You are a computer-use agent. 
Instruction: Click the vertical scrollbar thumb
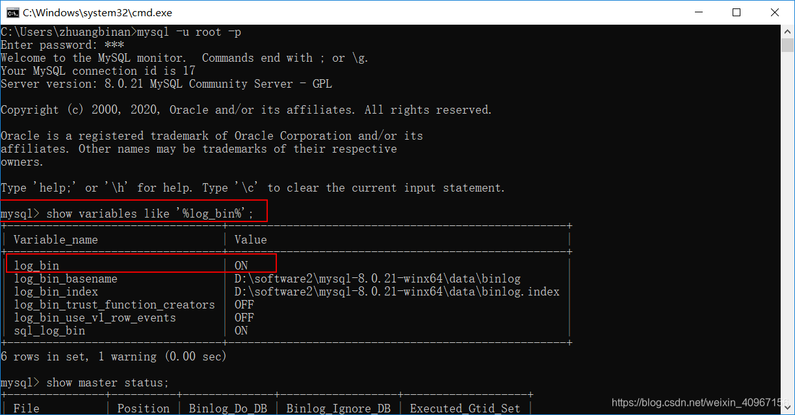(788, 45)
